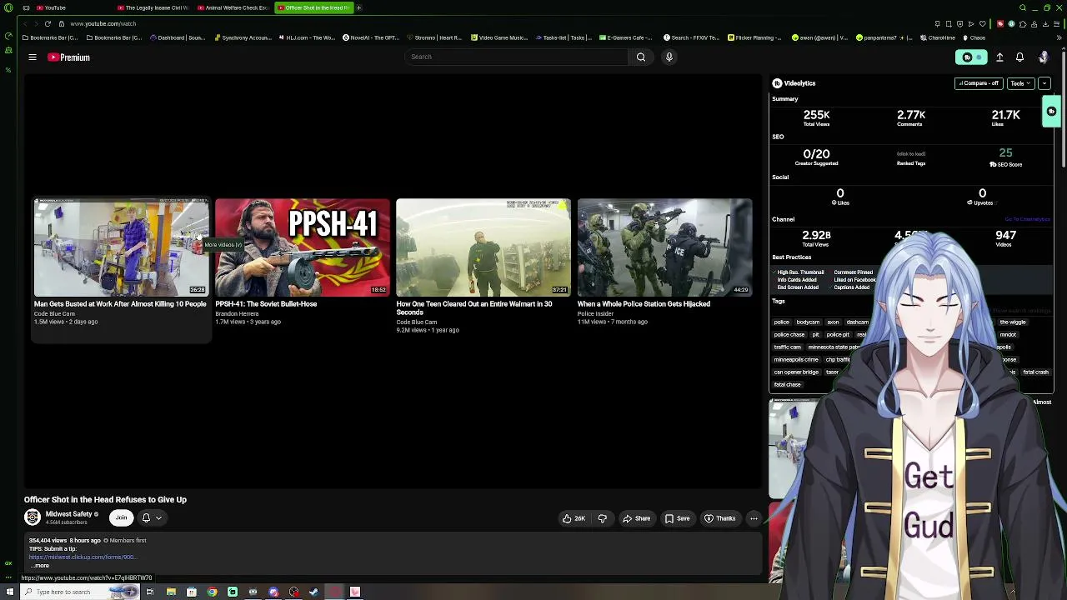
Task: Reload the current page
Action: [x=48, y=23]
